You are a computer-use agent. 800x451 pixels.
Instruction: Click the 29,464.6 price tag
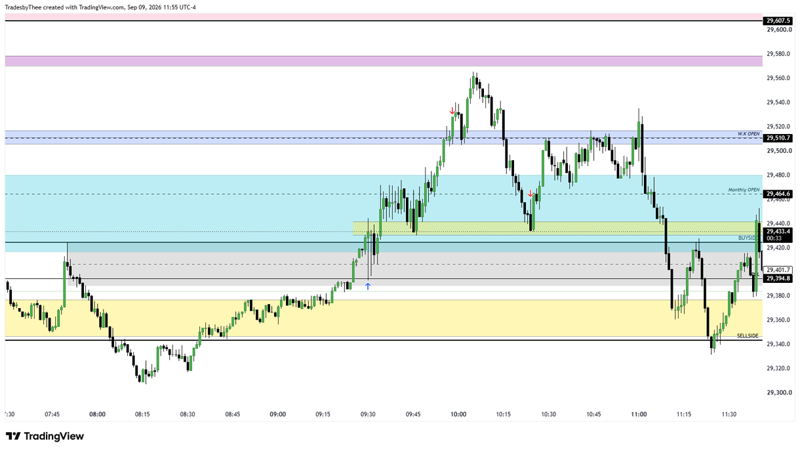coord(779,194)
